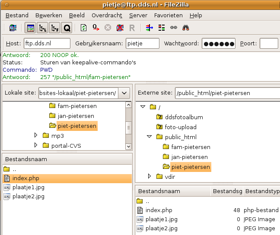Viewport: 280px width, 235px height.
Task: Select remote file plaatje1.jpg
Action: 208,219
